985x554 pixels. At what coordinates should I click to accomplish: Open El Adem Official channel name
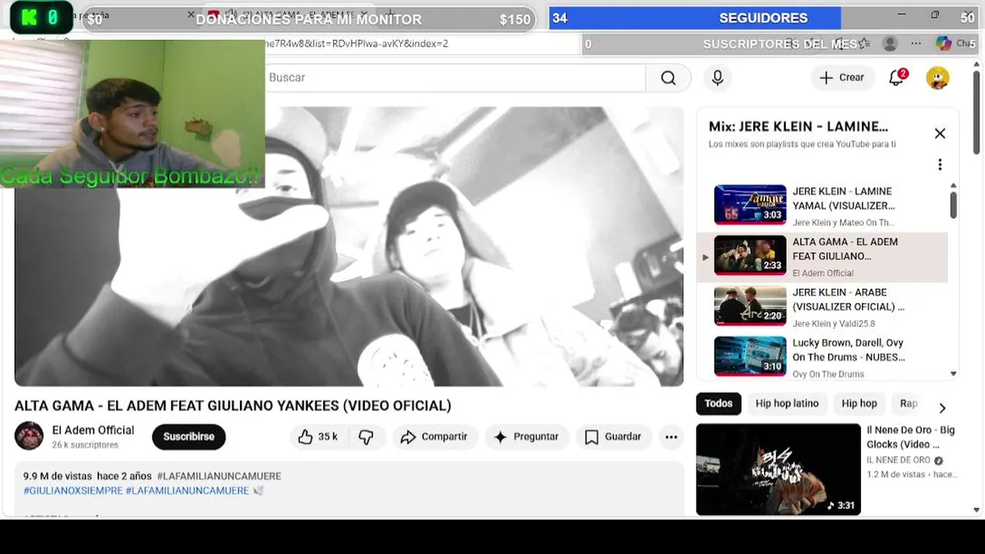point(93,430)
